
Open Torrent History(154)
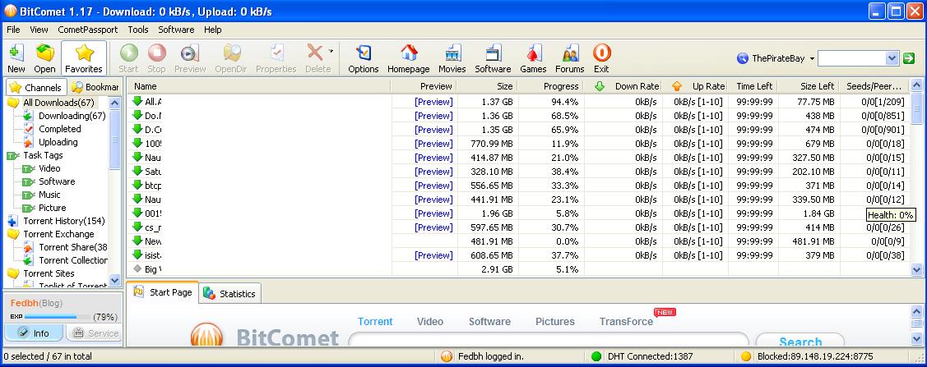coord(64,221)
